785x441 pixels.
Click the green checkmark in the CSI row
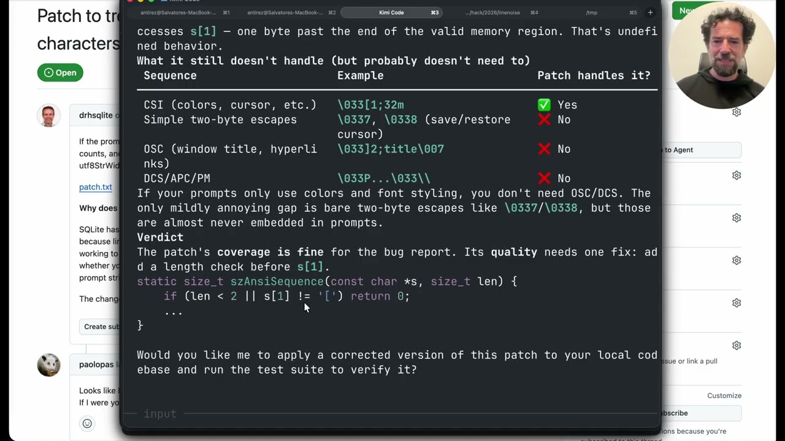[x=544, y=105]
